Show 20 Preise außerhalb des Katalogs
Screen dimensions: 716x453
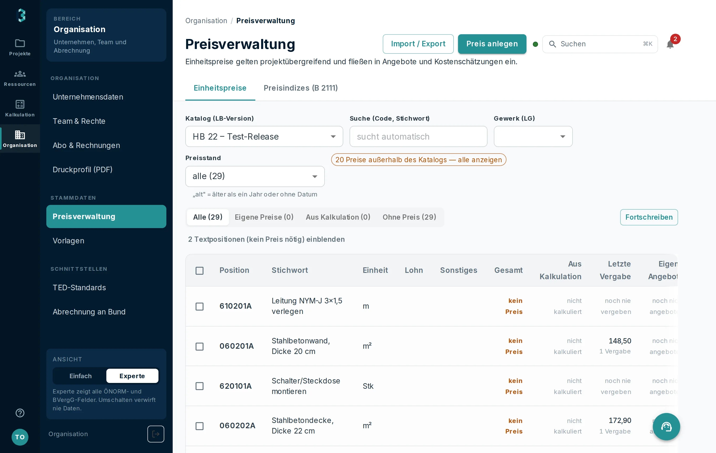(419, 160)
